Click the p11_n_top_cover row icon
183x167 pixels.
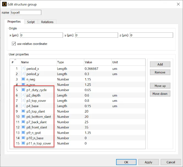pos(23,143)
